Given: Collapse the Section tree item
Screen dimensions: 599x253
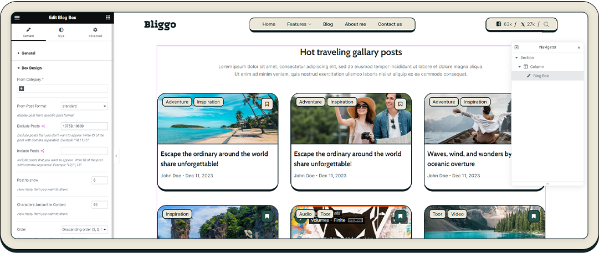Looking at the screenshot, I should tap(517, 58).
